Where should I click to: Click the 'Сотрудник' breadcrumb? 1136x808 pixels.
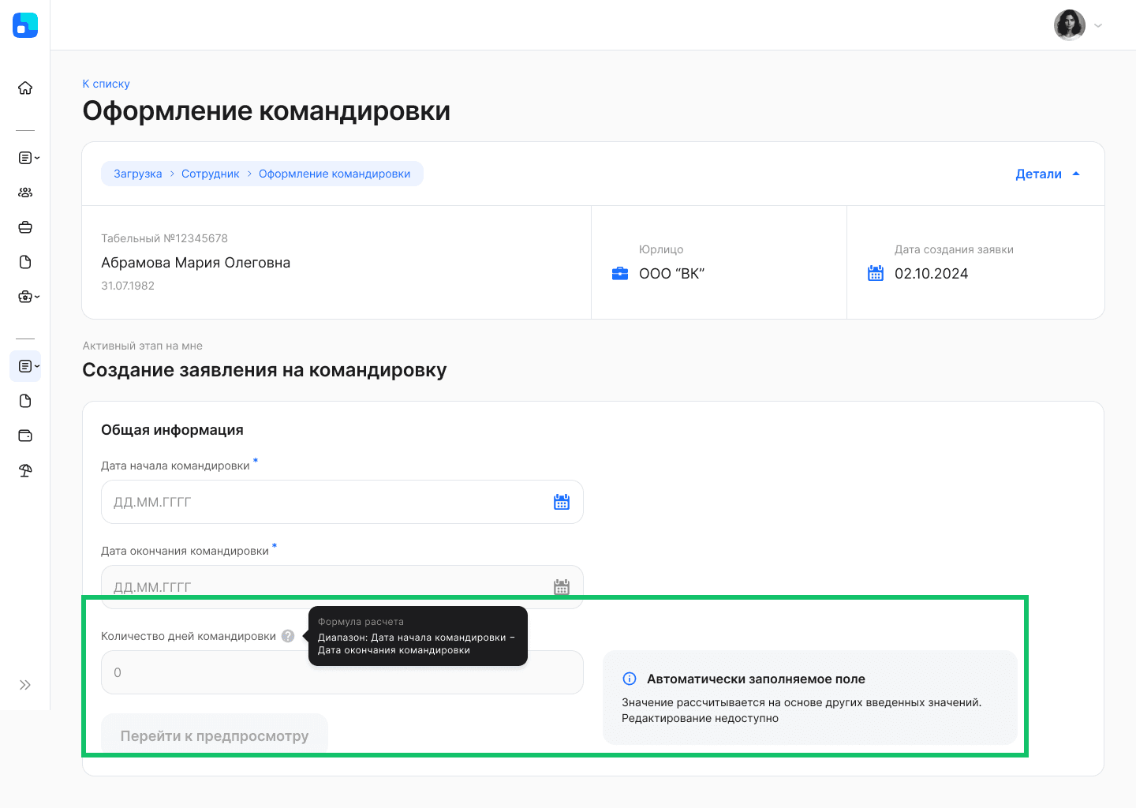[x=211, y=174]
